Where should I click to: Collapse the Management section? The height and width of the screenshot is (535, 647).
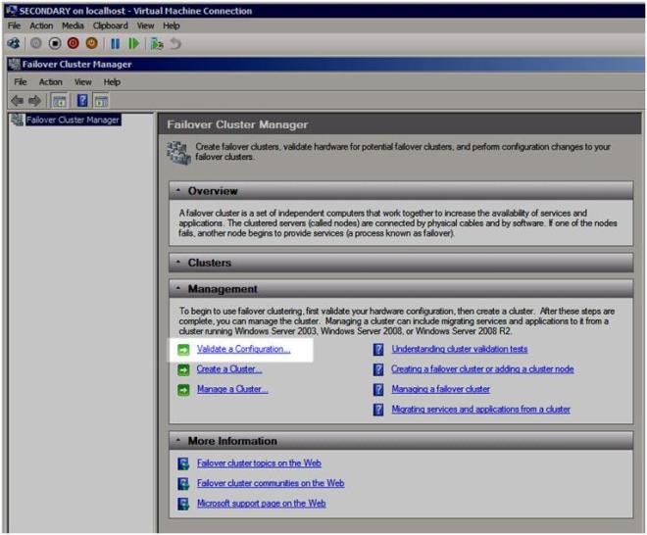point(177,289)
